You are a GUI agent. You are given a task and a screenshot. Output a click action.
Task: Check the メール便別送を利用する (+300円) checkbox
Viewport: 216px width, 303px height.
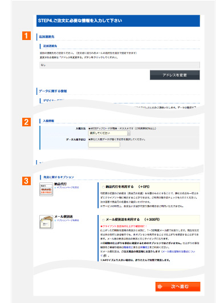tap(103, 220)
